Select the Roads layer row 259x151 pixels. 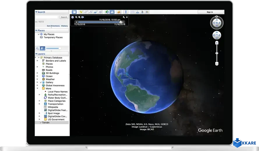(49, 70)
